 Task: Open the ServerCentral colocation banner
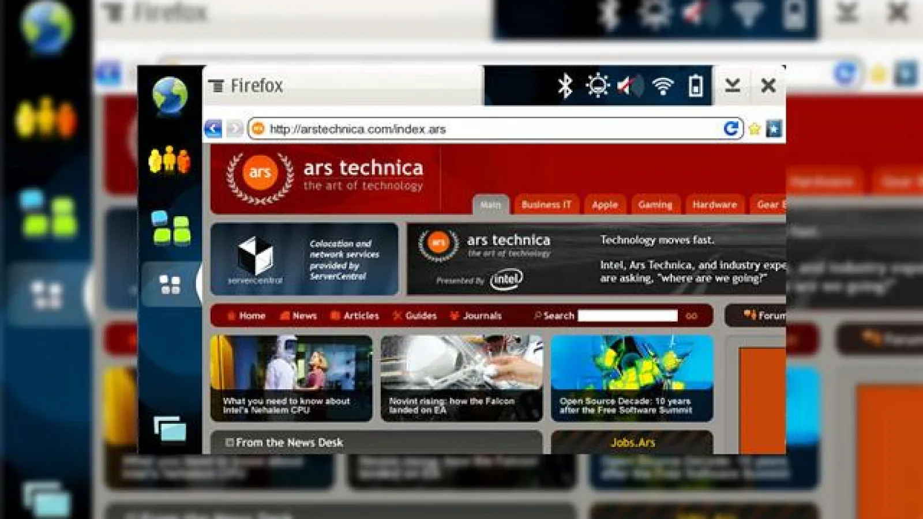pos(305,259)
